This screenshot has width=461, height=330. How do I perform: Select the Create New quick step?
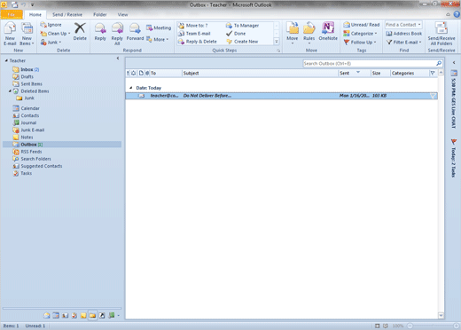[242, 42]
